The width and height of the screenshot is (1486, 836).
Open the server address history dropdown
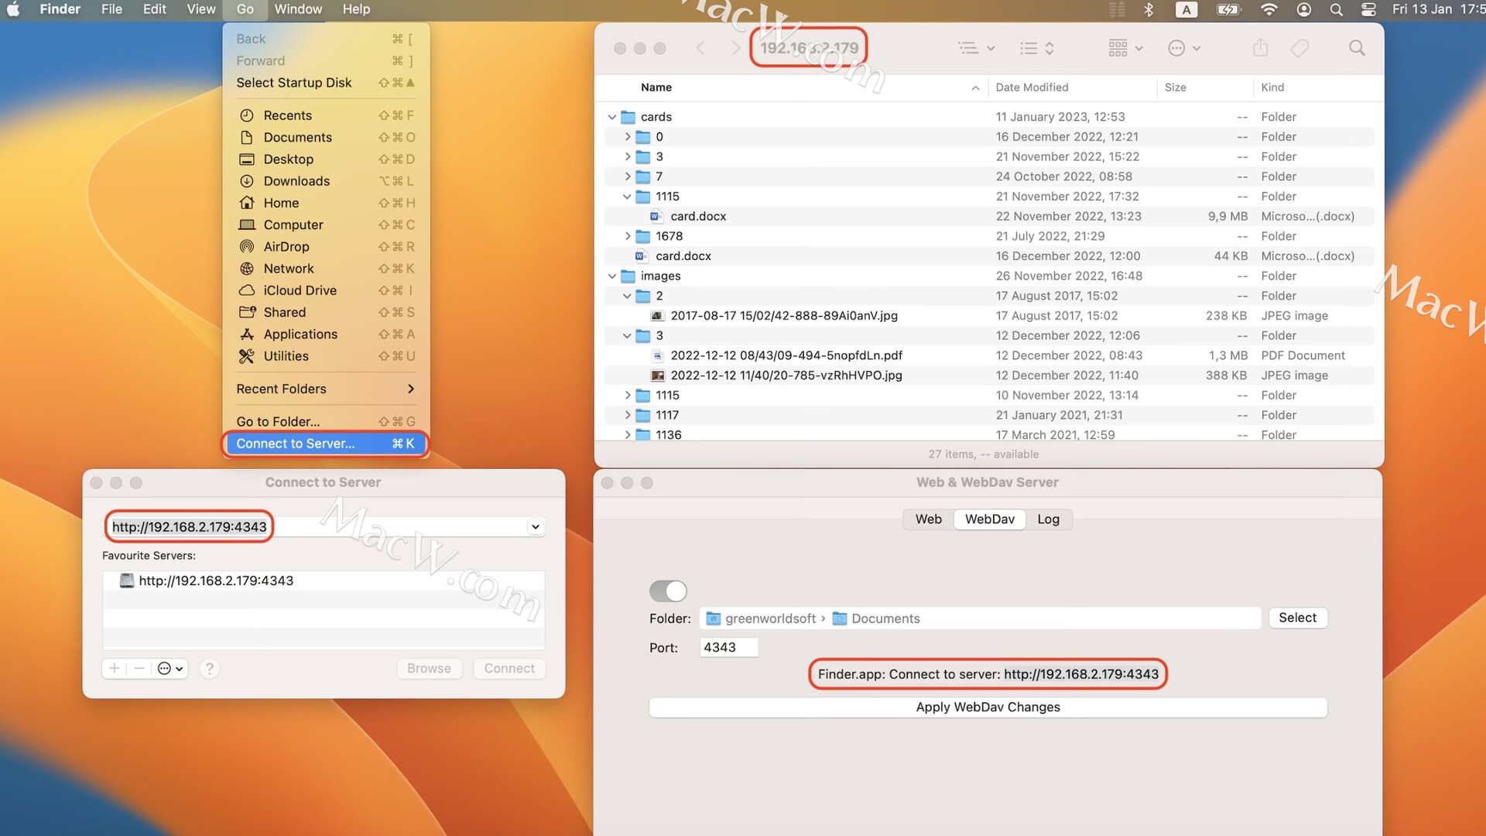point(535,527)
